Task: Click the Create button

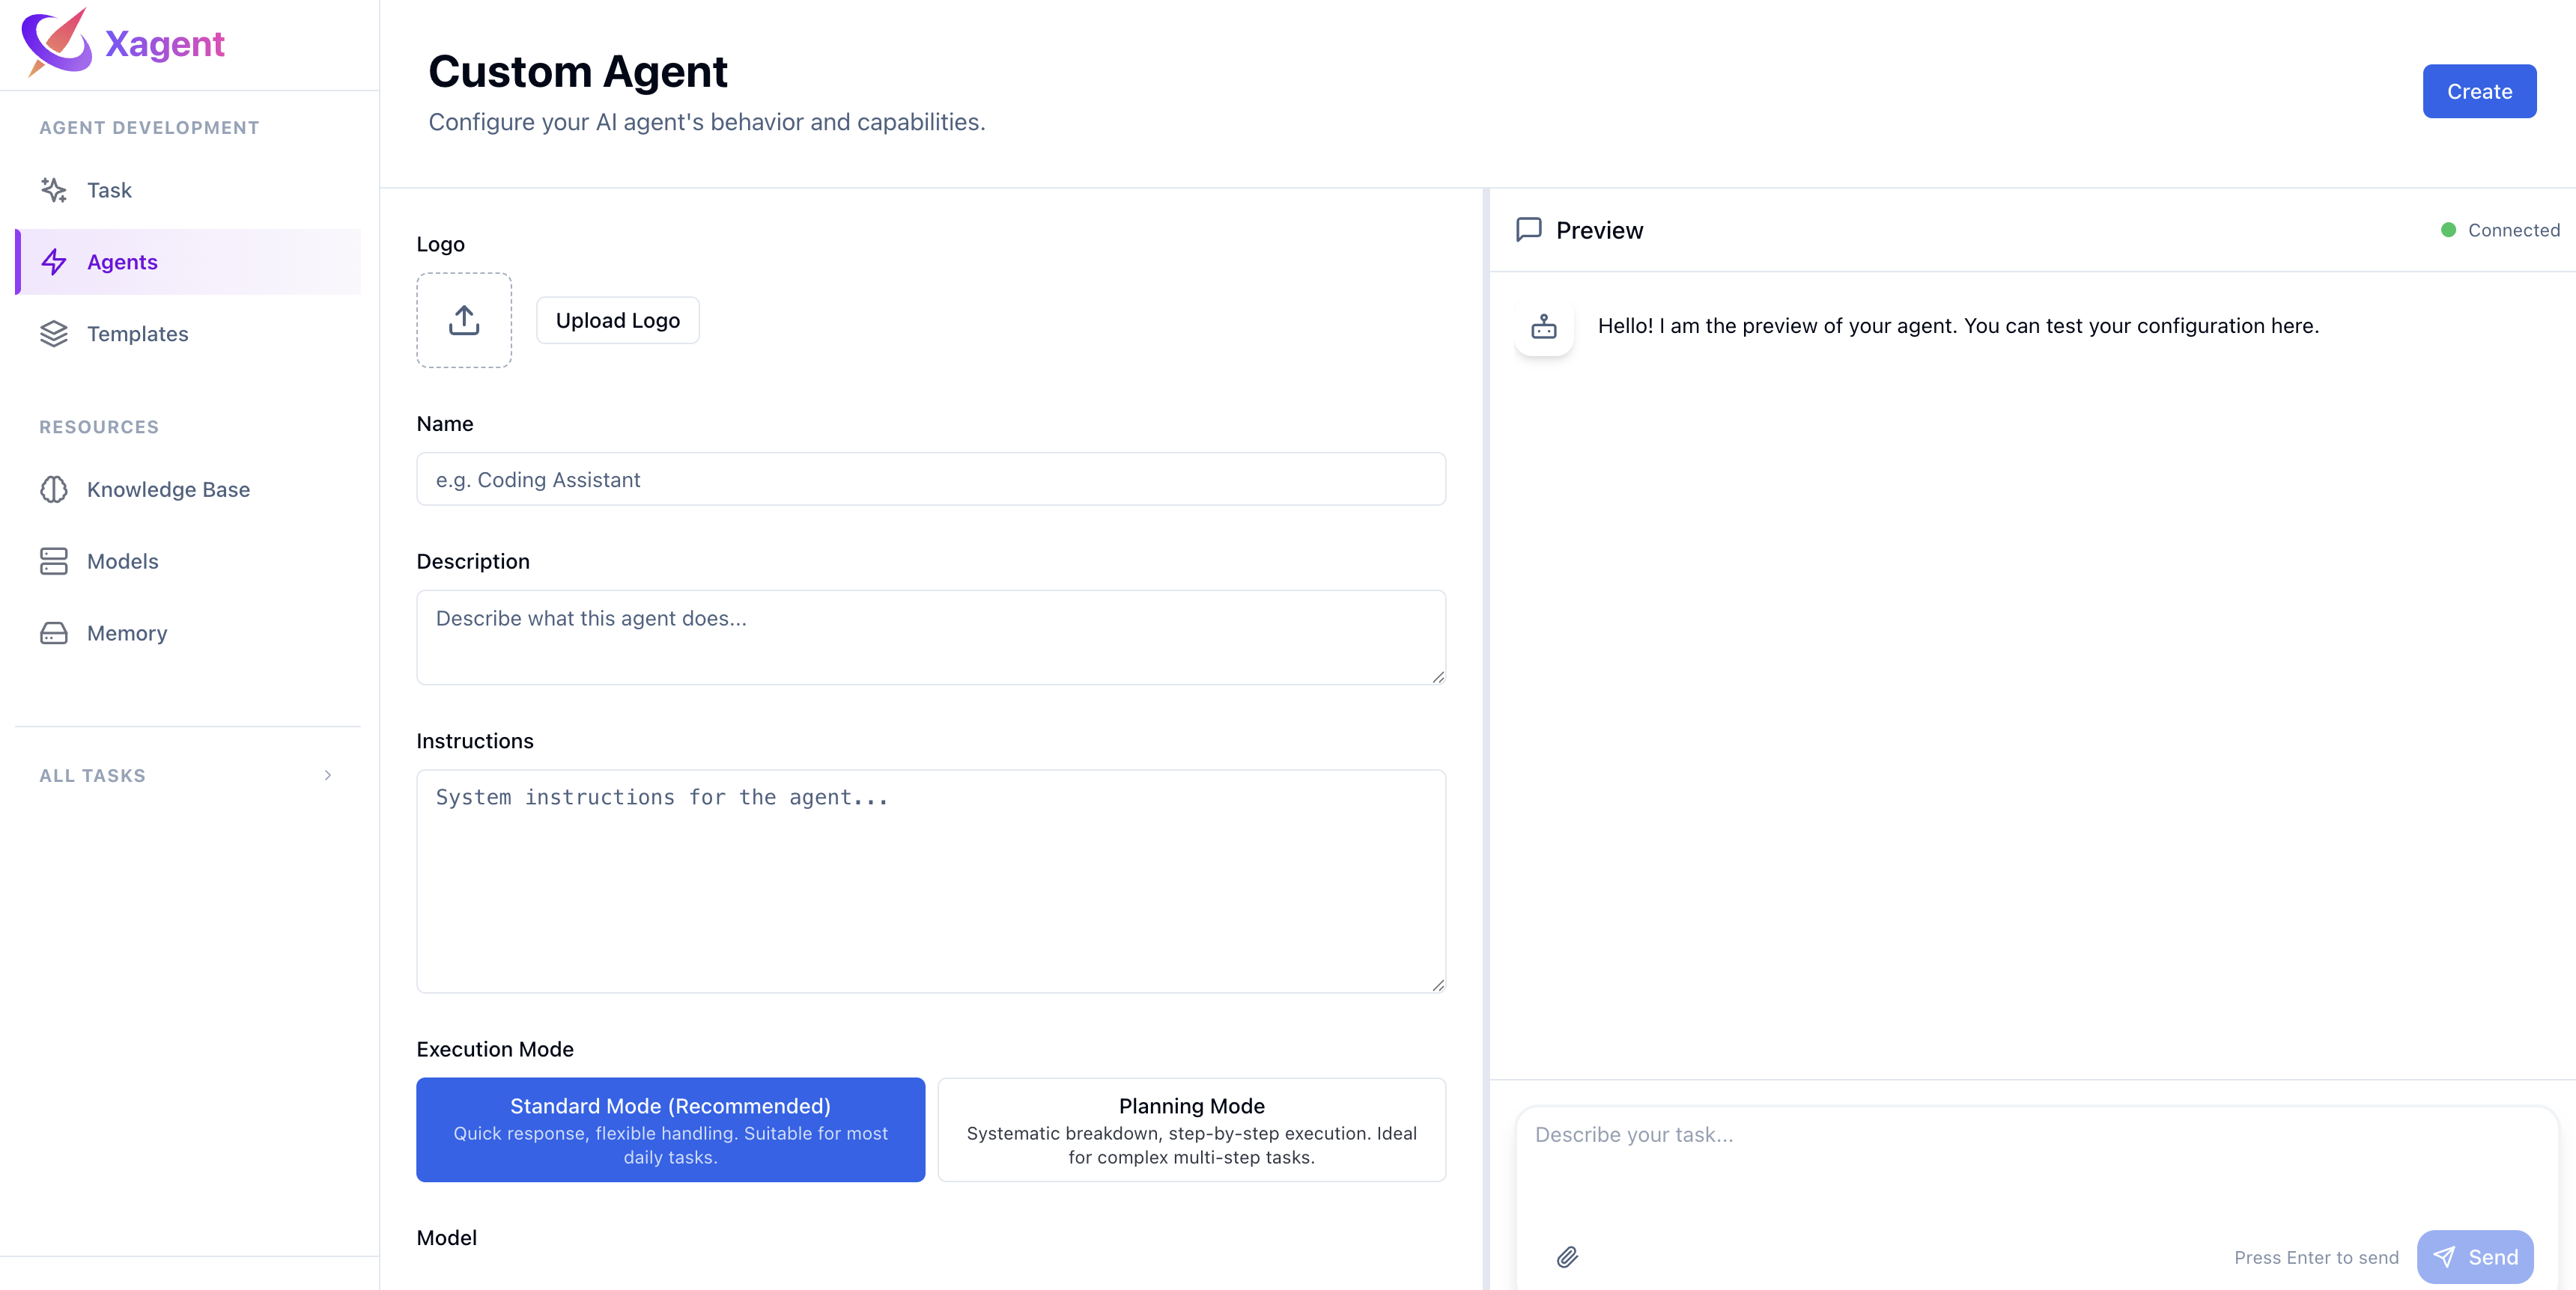Action: (x=2479, y=91)
